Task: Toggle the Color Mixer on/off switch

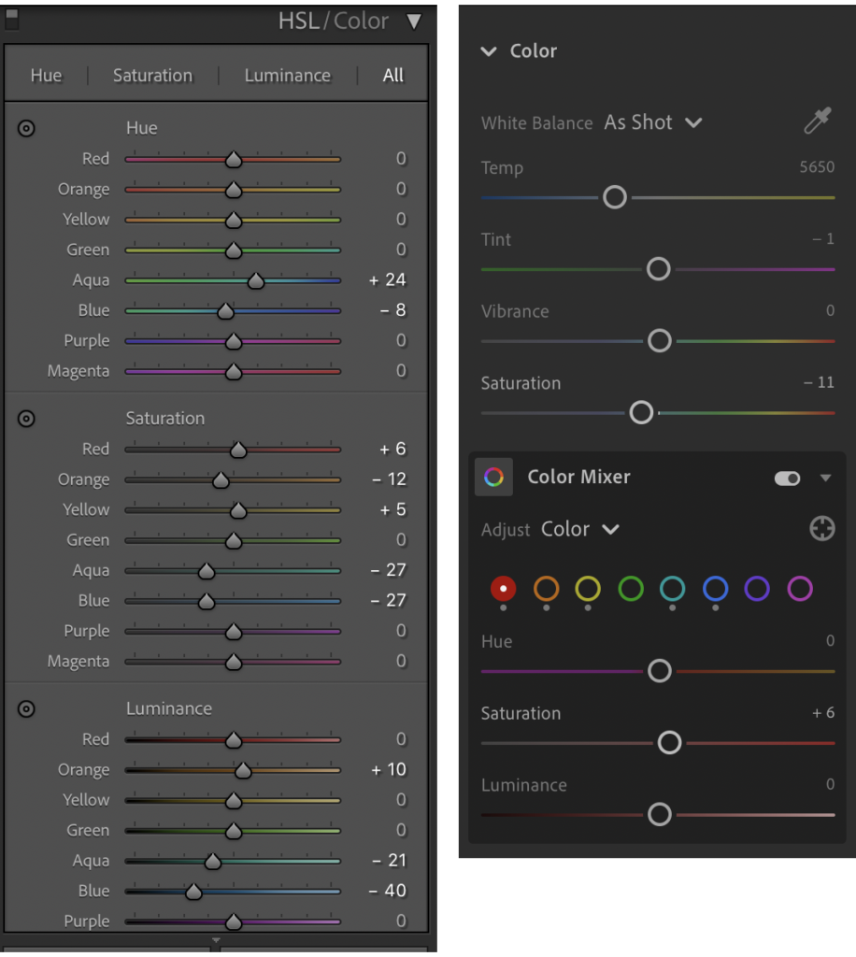Action: (x=787, y=478)
